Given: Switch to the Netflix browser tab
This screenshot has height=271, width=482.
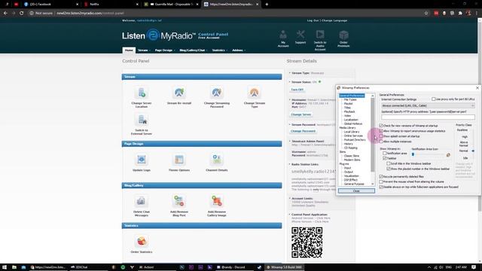Looking at the screenshot, I should [x=111, y=5].
